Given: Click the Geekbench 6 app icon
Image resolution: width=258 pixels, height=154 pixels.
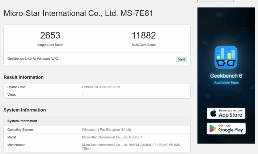Looking at the screenshot, I should [x=226, y=57].
